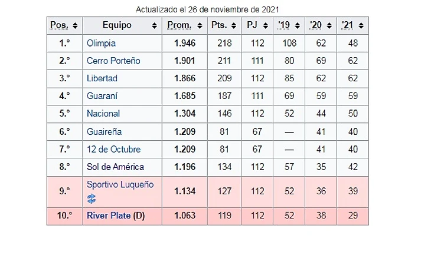This screenshot has height=265, width=431.
Task: Open the Cerro Porteño link
Action: tap(113, 61)
